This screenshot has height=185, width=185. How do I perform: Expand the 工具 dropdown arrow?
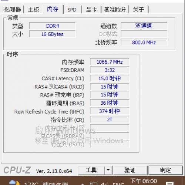coord(108,170)
